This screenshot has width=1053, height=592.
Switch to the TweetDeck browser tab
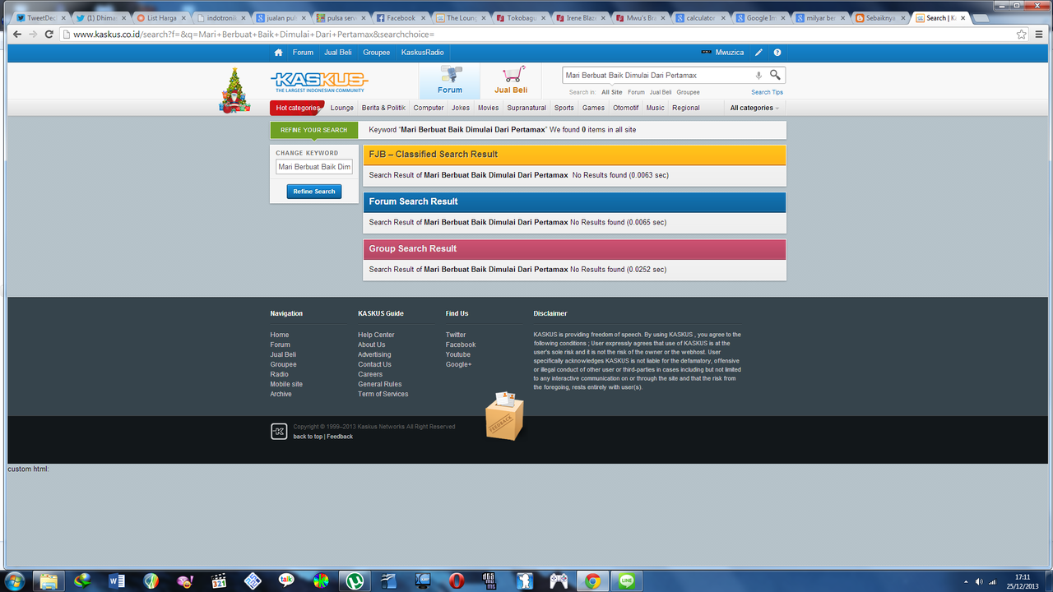click(x=40, y=17)
